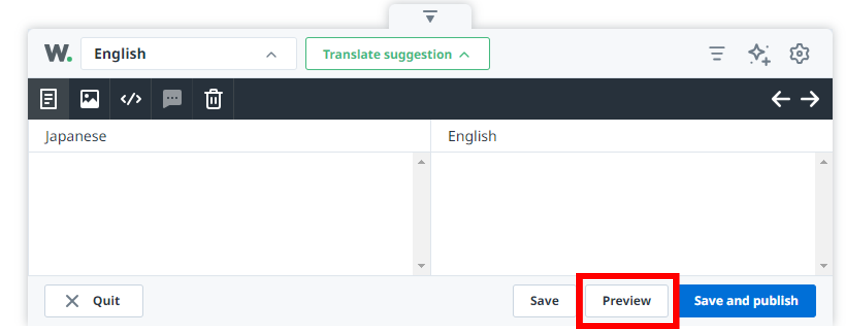The height and width of the screenshot is (329, 846).
Task: Go to previous item with left arrow
Action: click(x=781, y=99)
